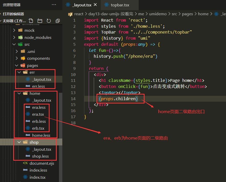Click history.push("/phone/era") code line
The width and height of the screenshot is (226, 182).
[x=125, y=56]
